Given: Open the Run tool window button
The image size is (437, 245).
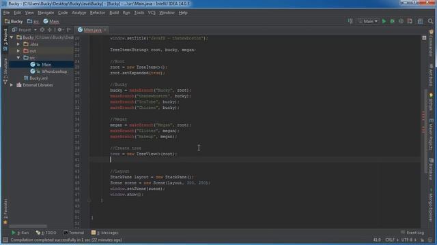Looking at the screenshot, I should coord(20,233).
